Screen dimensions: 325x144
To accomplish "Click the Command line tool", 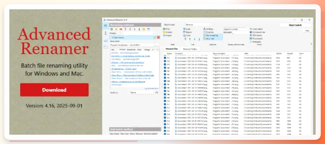I will [x=257, y=32].
